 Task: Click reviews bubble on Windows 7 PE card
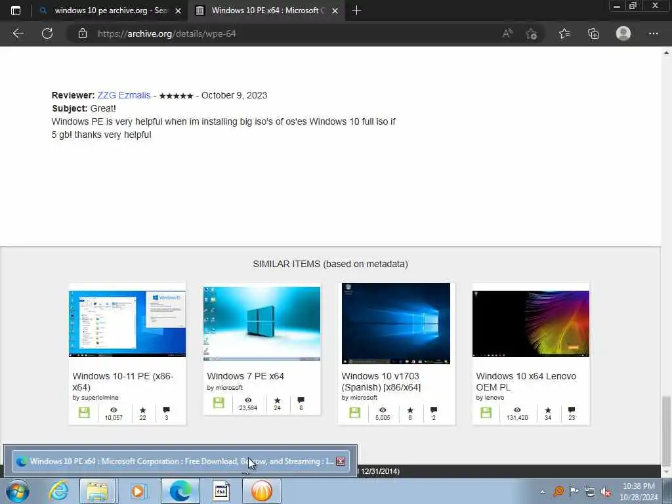point(301,400)
